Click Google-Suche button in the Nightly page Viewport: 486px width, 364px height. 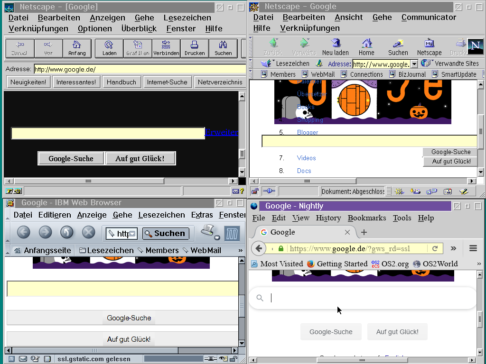[331, 332]
